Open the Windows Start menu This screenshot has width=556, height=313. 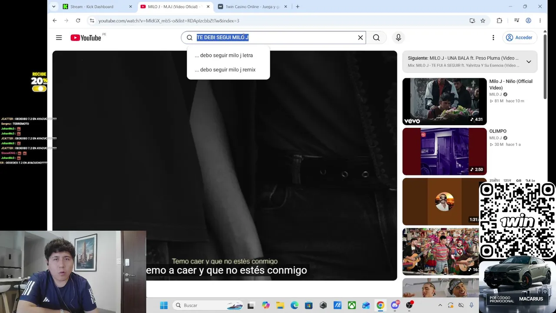pos(164,306)
